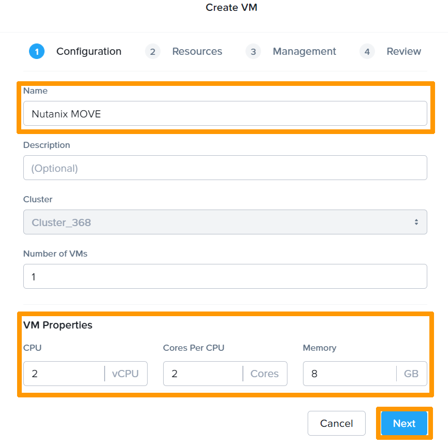Go to the Resources step
448x445 pixels.
coord(197,52)
